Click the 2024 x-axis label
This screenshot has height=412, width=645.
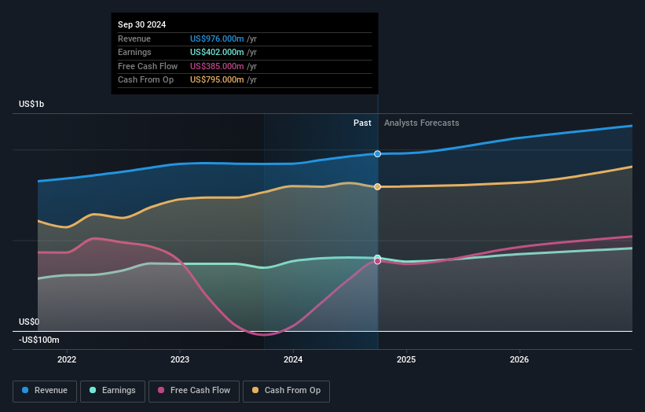(293, 360)
